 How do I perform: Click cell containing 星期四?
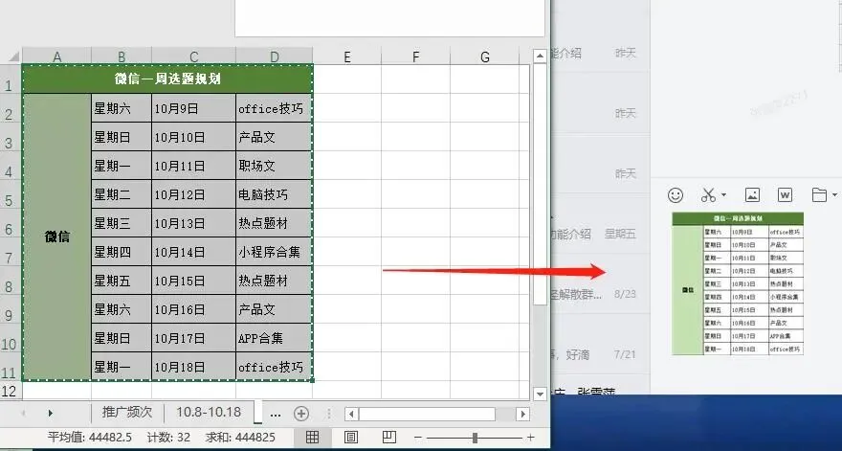pos(122,252)
